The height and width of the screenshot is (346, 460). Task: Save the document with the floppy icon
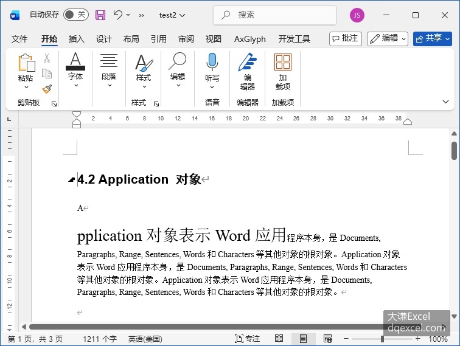[x=100, y=15]
